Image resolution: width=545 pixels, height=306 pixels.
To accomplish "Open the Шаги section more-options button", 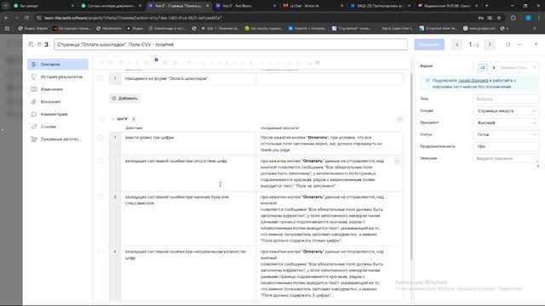I will click(x=399, y=119).
